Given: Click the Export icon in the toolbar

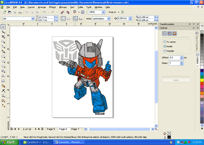Looking at the screenshot, I should click(68, 12).
